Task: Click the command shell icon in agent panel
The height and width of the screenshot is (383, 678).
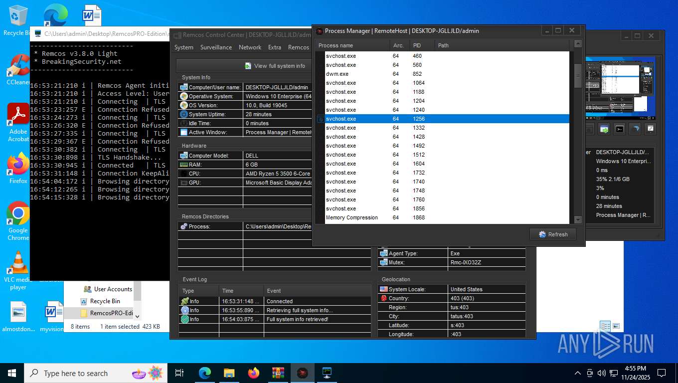Action: tap(619, 129)
